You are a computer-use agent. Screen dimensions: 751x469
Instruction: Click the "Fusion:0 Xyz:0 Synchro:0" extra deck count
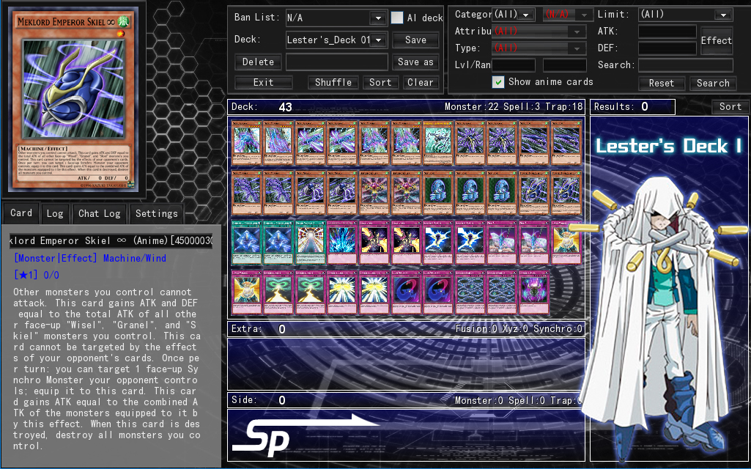pos(519,328)
